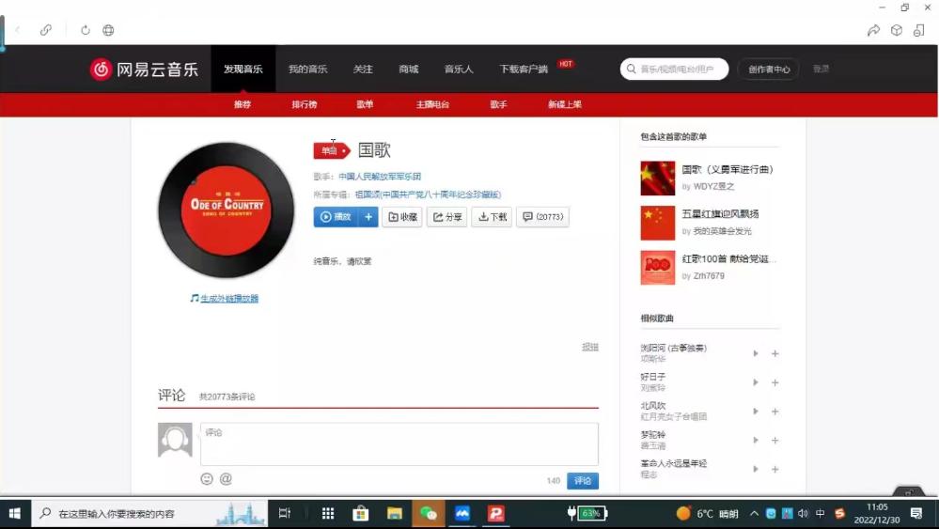Click the 下载 download button

(x=492, y=217)
